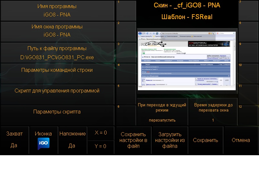Select slot number 4 cell

pos(126,74)
